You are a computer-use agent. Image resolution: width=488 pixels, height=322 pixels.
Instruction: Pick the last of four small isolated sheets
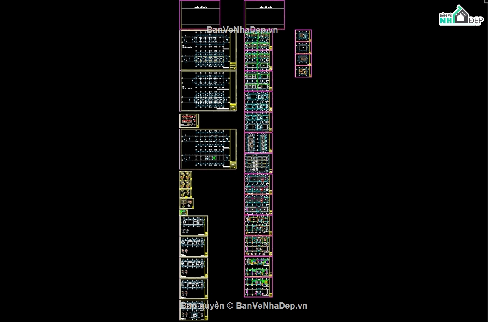[x=303, y=71]
